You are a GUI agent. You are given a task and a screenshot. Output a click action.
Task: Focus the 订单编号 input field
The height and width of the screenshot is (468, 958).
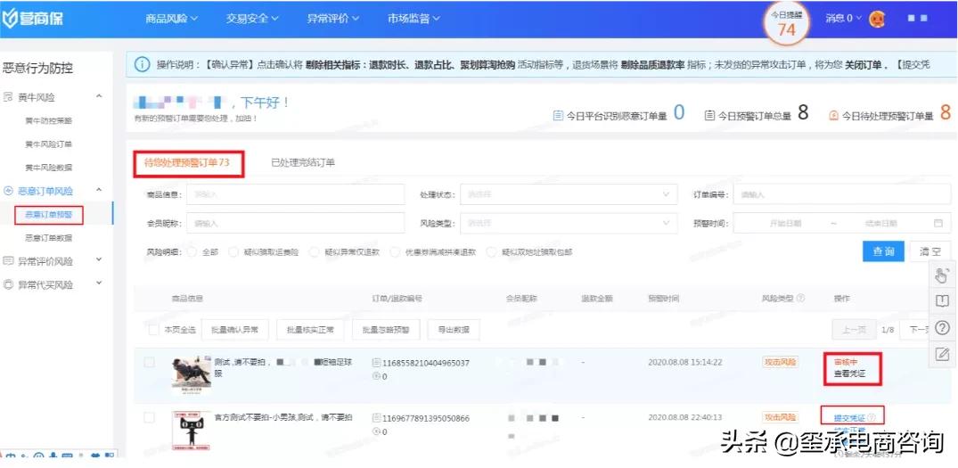click(842, 194)
